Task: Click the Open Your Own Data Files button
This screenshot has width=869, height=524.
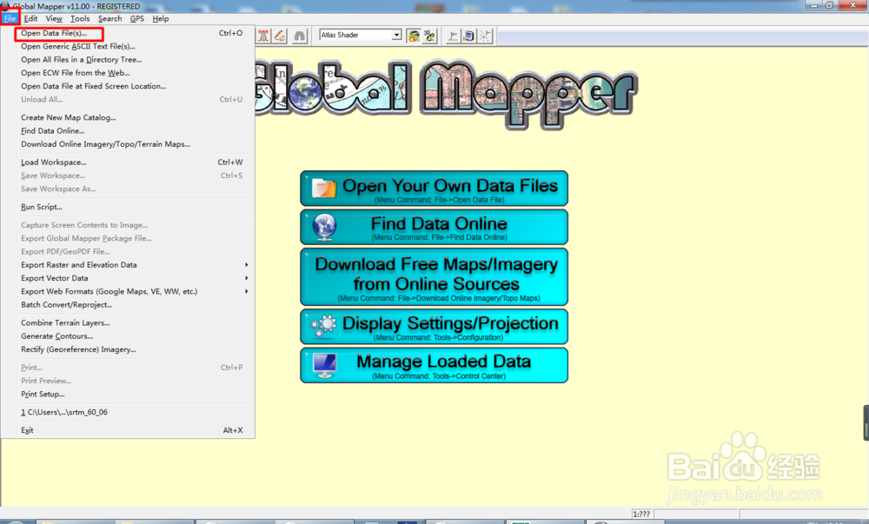Action: click(x=434, y=189)
